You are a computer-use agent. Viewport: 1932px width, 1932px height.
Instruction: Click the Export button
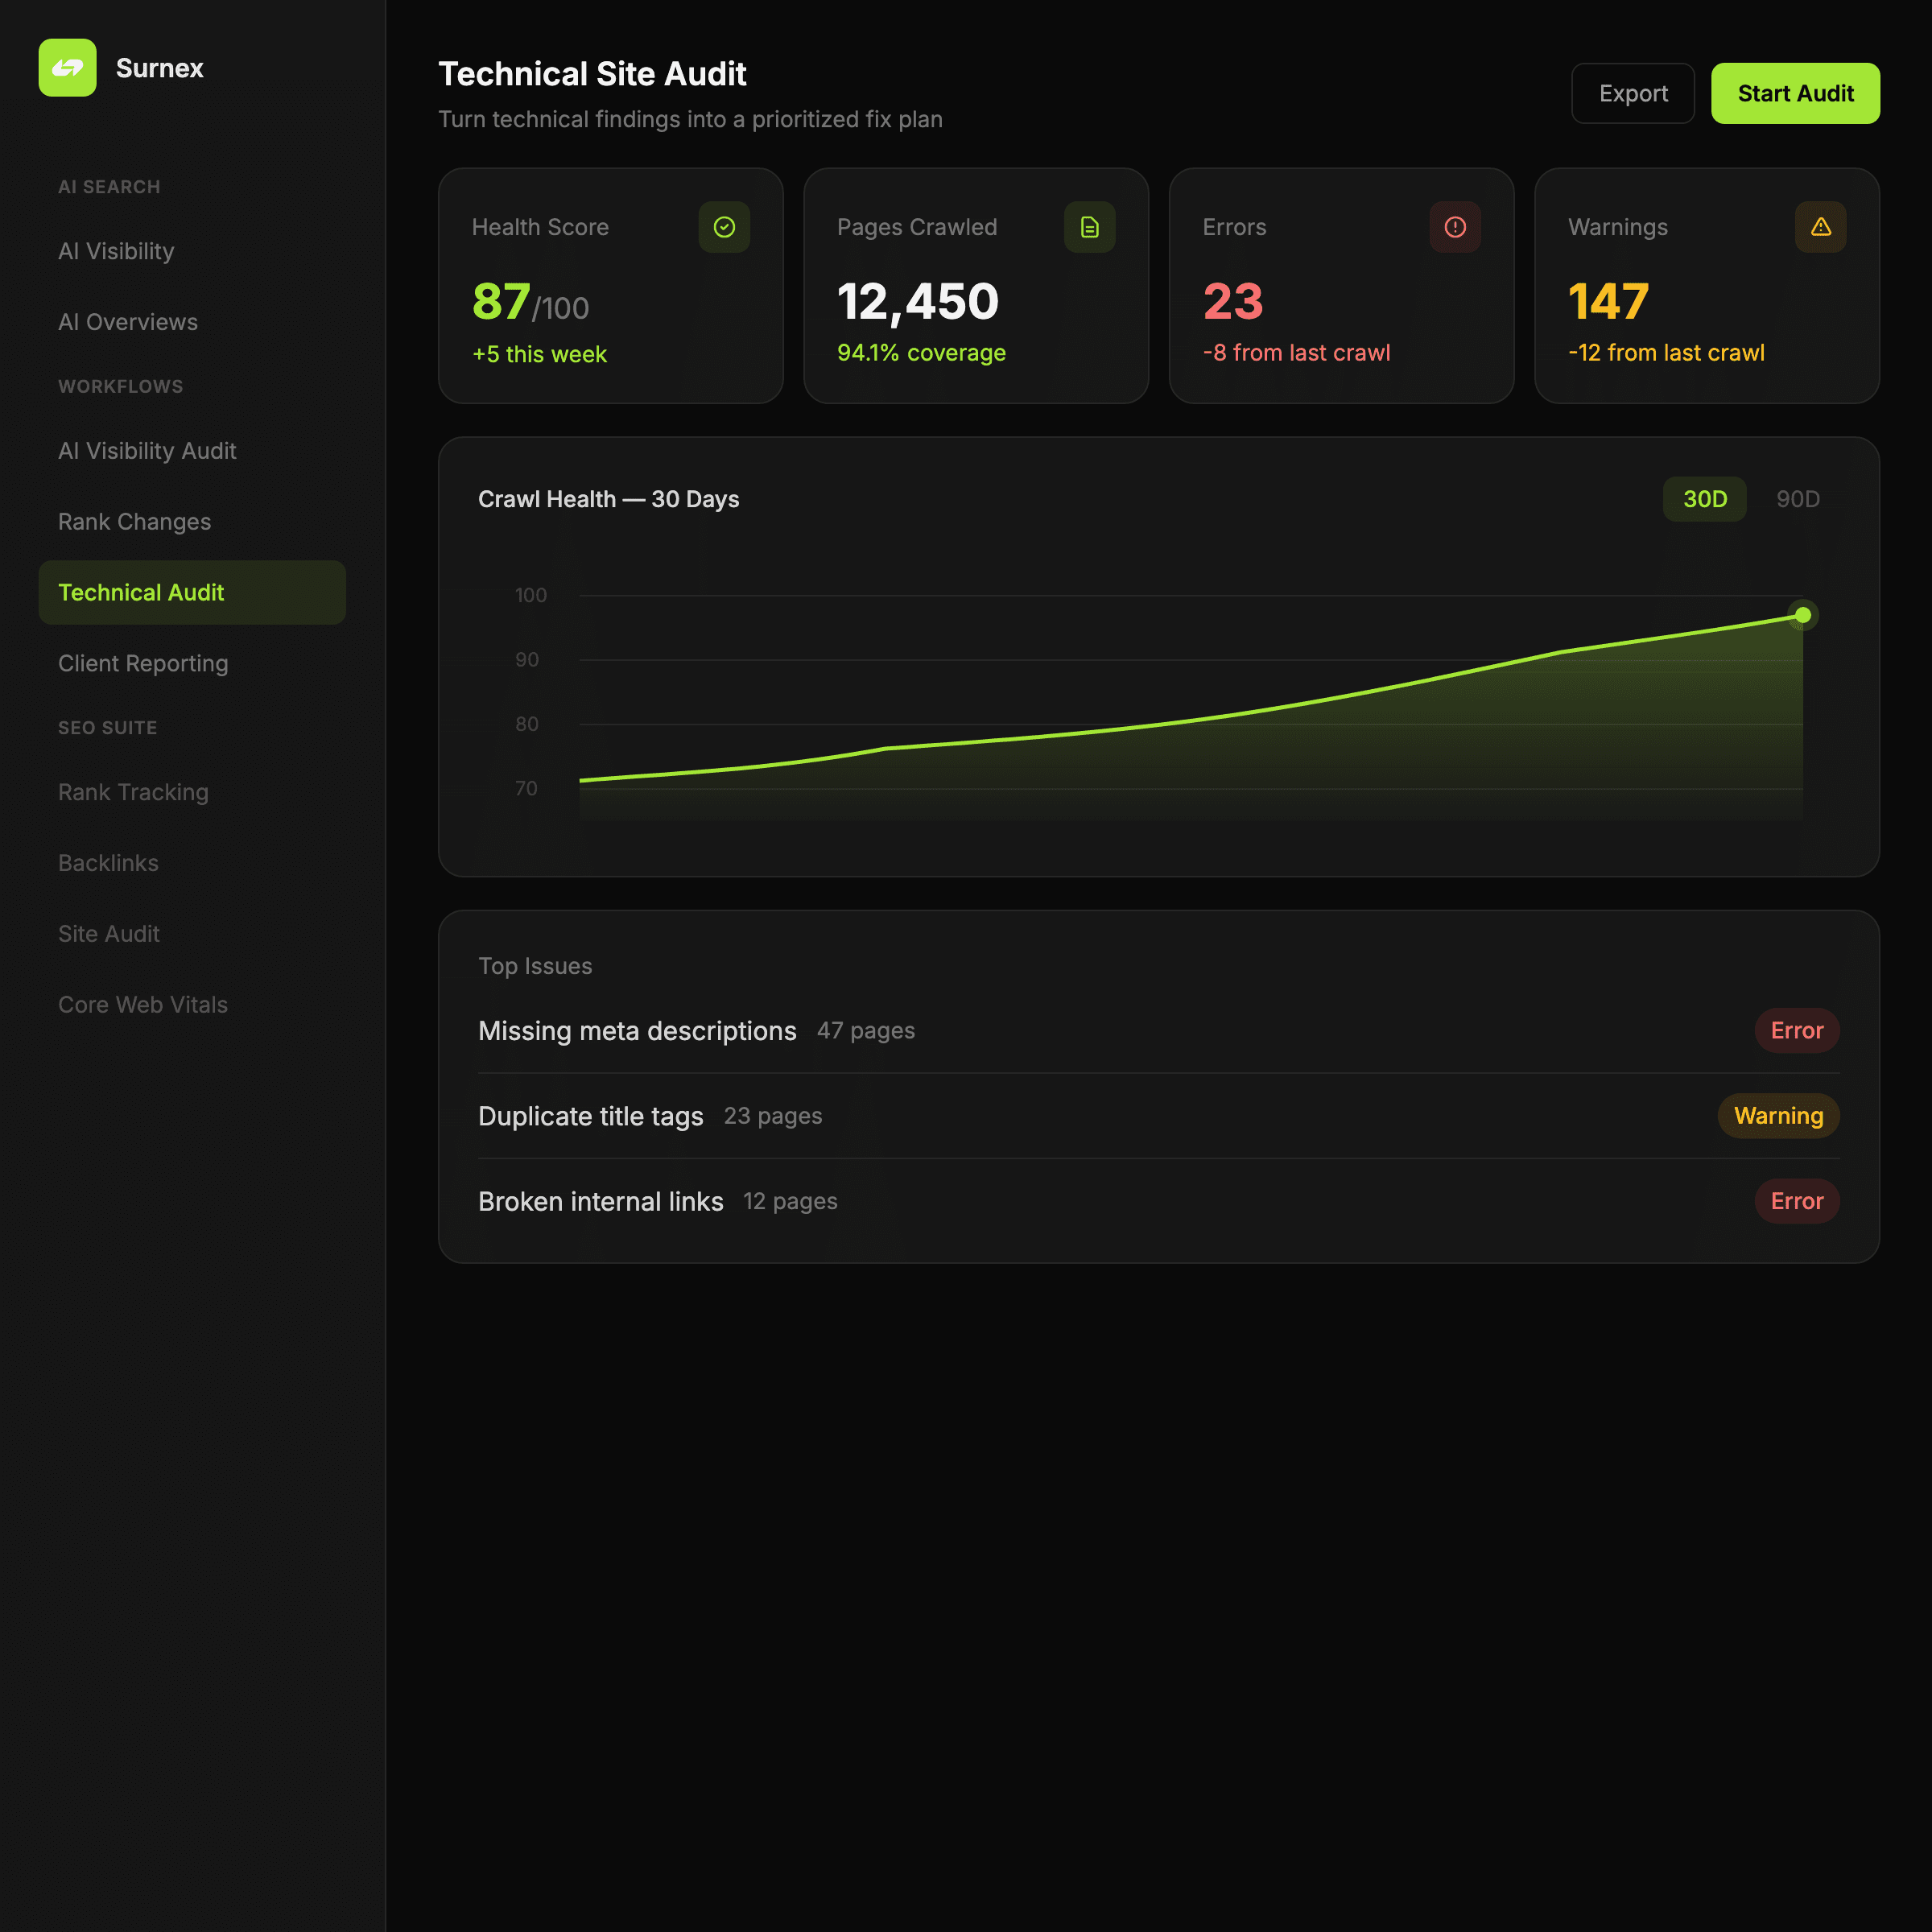pyautogui.click(x=1632, y=94)
